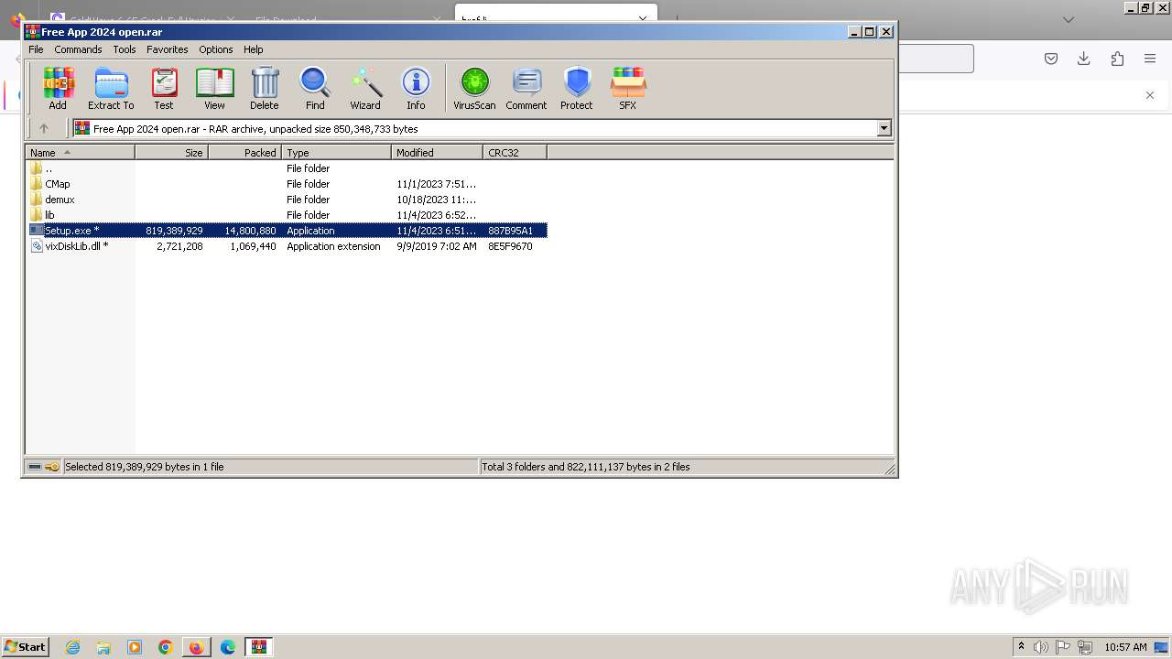Screen dimensions: 1172x659
Task: Click the status bar drive and key icon
Action: [x=43, y=467]
